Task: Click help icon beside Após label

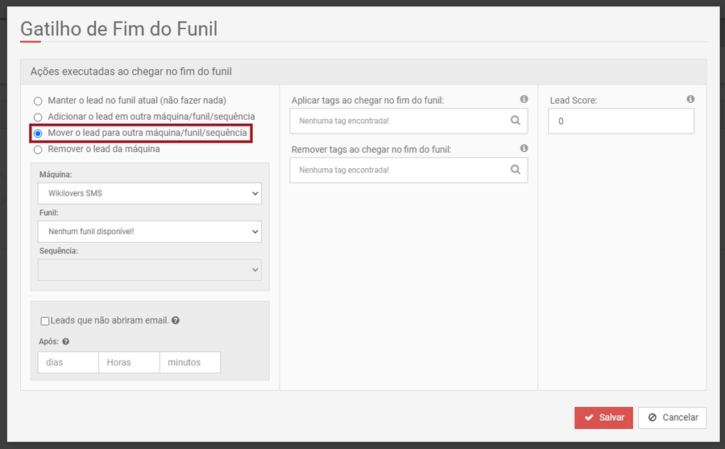Action: pos(66,341)
